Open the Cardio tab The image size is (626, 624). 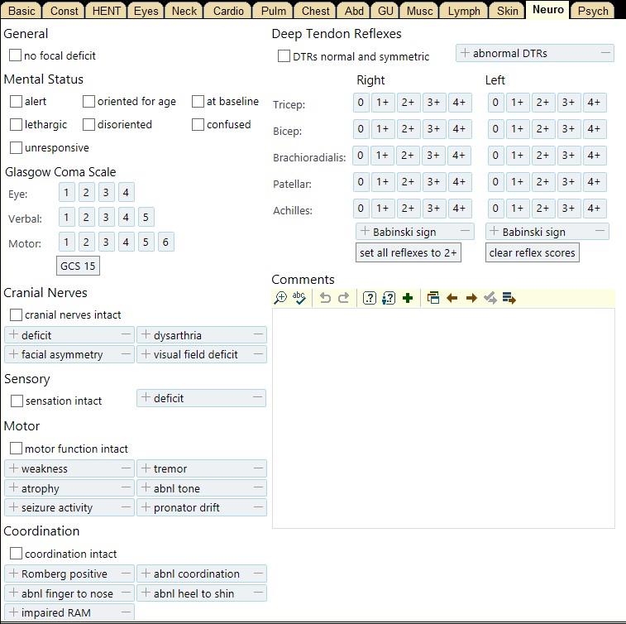tap(228, 11)
